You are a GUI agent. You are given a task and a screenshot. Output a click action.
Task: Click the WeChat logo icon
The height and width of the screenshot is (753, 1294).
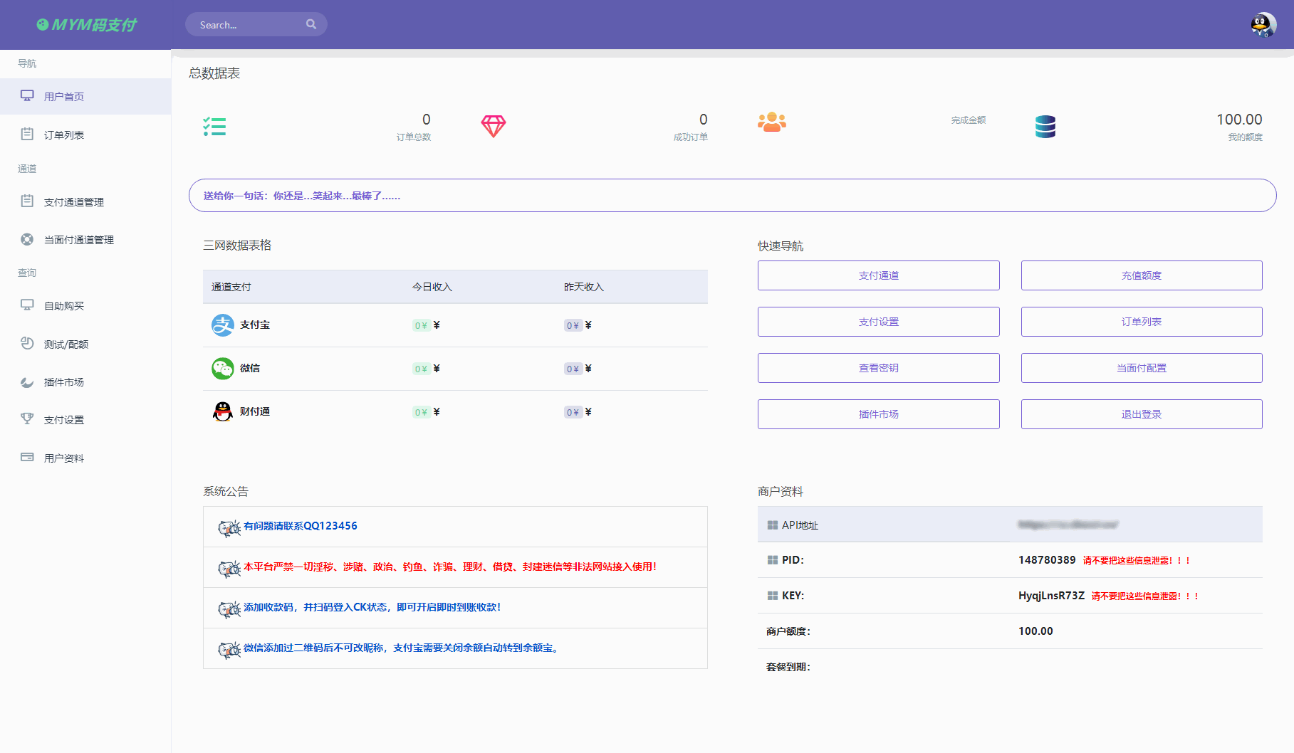(222, 369)
